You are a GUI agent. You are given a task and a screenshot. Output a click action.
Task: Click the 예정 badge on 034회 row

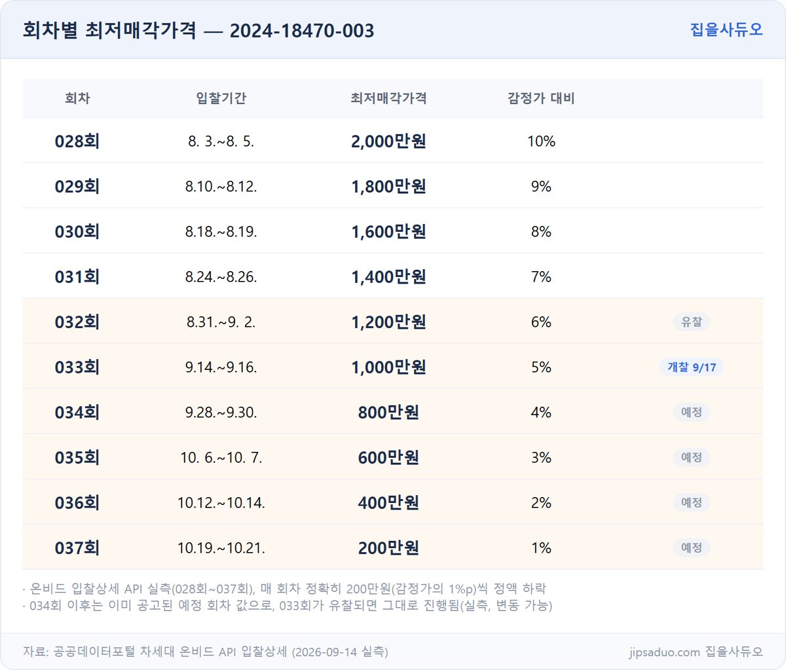pyautogui.click(x=692, y=412)
